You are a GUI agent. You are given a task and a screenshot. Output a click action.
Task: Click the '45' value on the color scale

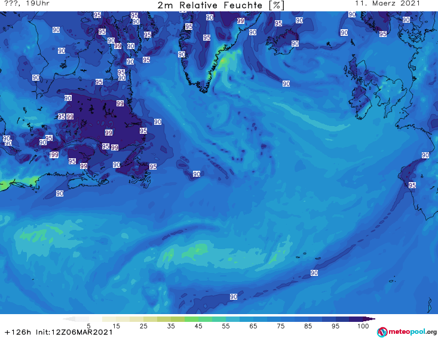pyautogui.click(x=198, y=326)
